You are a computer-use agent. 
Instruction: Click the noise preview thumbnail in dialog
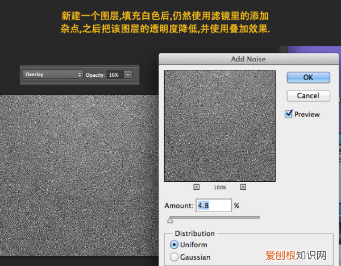click(219, 126)
